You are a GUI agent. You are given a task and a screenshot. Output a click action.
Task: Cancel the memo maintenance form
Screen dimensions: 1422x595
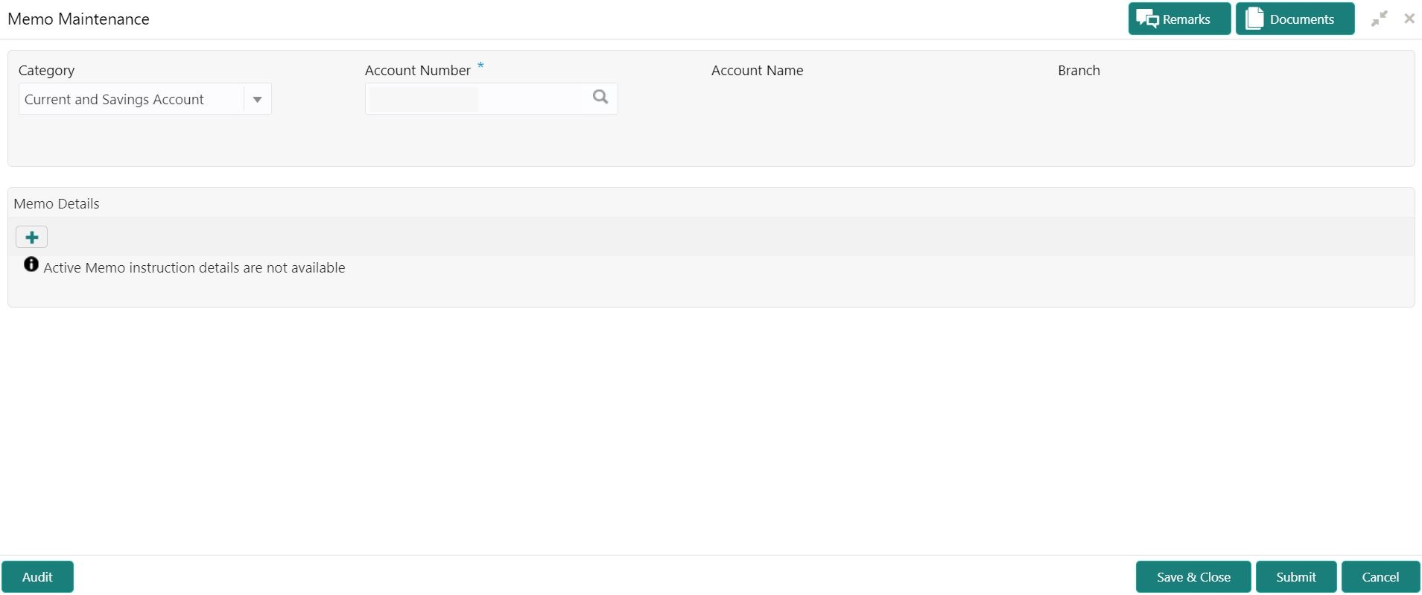(1380, 577)
